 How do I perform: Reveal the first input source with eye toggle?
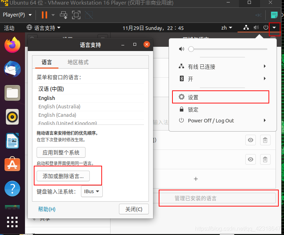click(x=250, y=140)
